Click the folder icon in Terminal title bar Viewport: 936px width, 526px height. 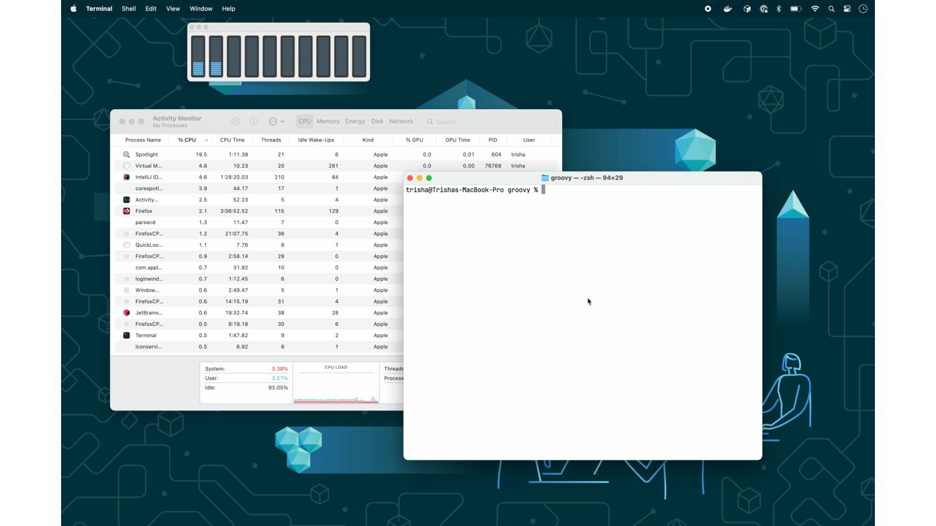click(545, 177)
